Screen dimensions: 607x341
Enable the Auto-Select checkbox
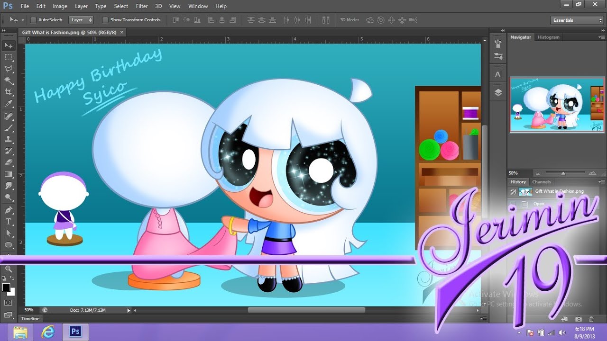click(33, 20)
